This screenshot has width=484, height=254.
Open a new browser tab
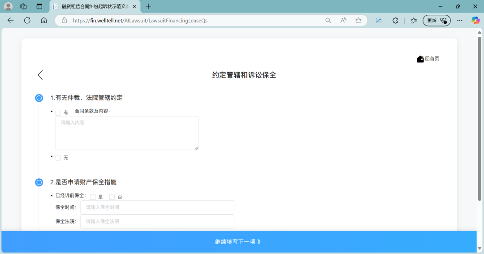(148, 6)
